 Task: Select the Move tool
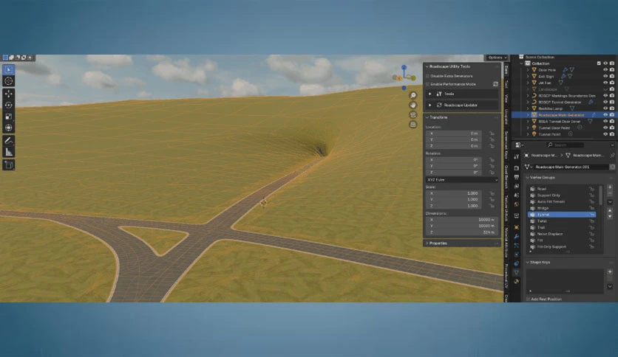point(8,94)
